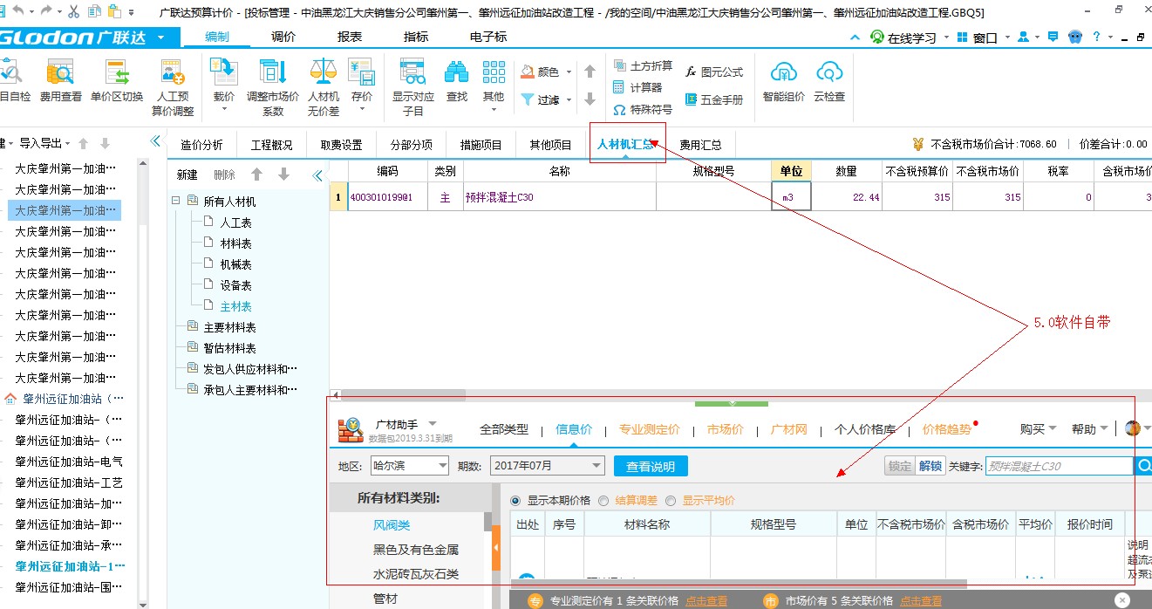Open the 费用汇总 tab
This screenshot has height=609, width=1152.
(701, 145)
